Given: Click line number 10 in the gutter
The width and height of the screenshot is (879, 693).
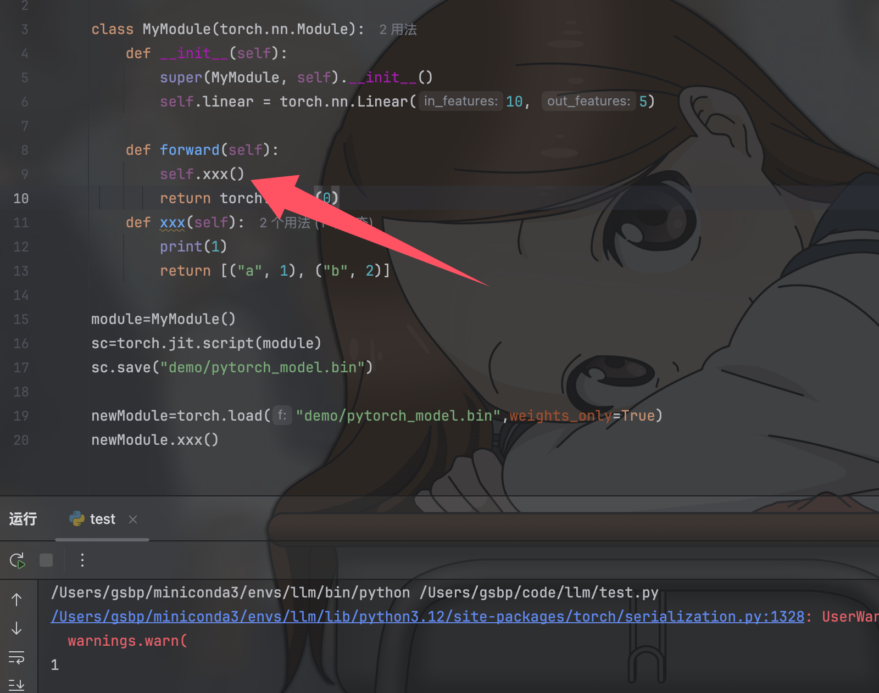Looking at the screenshot, I should [x=21, y=198].
